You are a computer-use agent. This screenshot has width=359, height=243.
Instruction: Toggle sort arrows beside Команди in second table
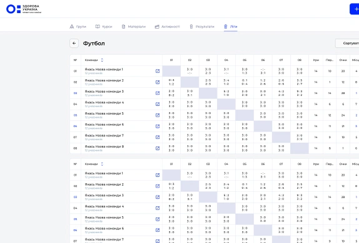(102, 164)
